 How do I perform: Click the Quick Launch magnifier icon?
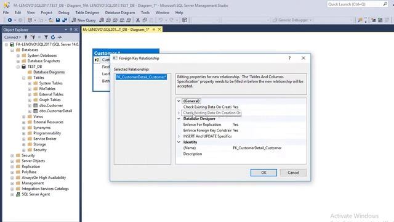385,4
